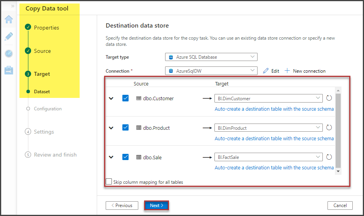Viewport: 364px width, 216px height.
Task: Open the AzureSqlDW Connection dropdown
Action: click(211, 71)
